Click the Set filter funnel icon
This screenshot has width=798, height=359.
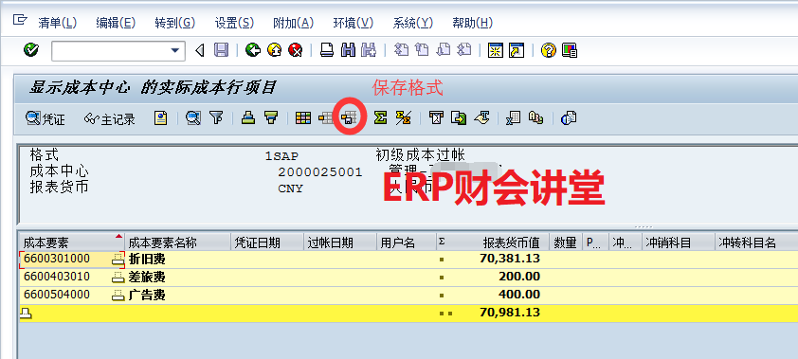(x=216, y=118)
